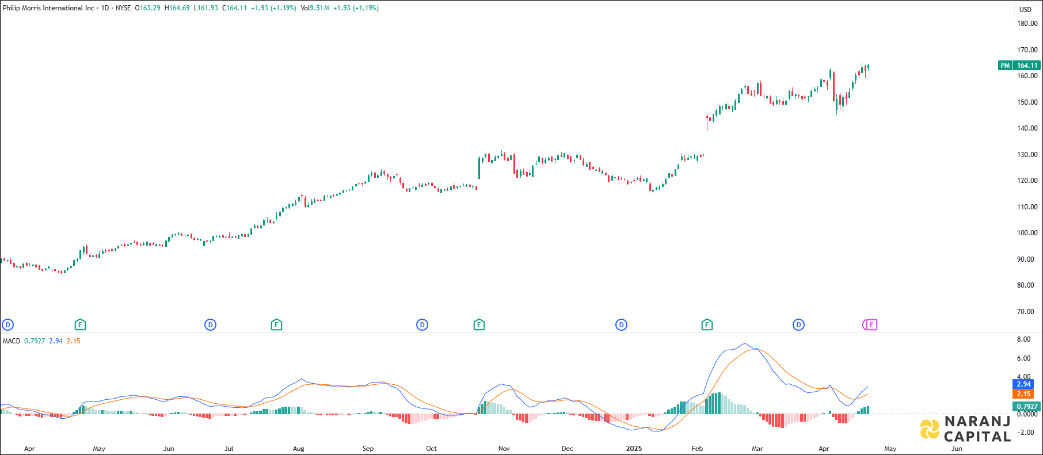Image resolution: width=1043 pixels, height=455 pixels.
Task: Click the 130.00 price axis label
Action: click(x=1027, y=155)
